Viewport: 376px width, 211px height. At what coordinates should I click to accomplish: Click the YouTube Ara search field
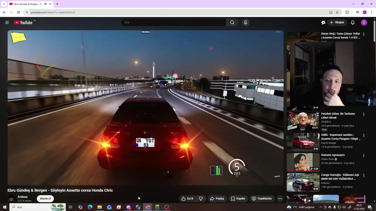[x=174, y=23]
